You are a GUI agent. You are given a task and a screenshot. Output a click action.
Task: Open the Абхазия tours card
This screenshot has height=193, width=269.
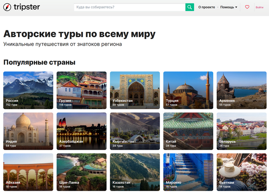coord(28,172)
